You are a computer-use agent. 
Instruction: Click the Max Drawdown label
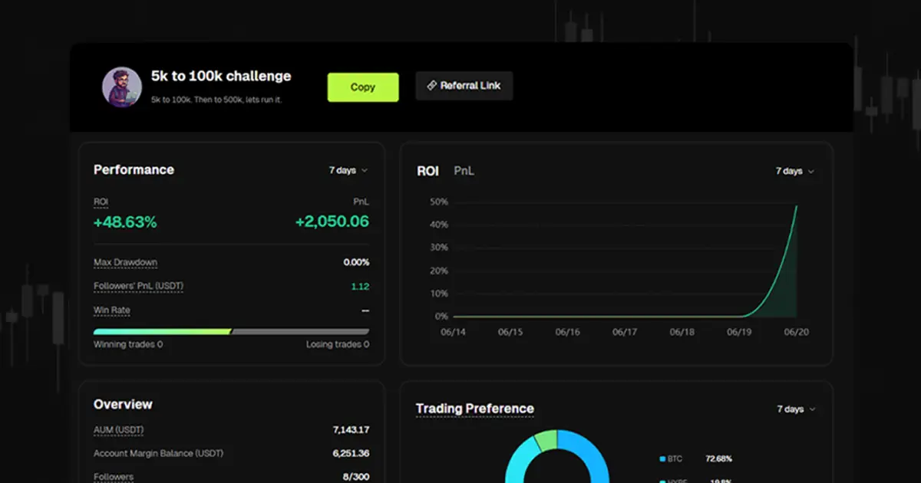click(x=125, y=261)
